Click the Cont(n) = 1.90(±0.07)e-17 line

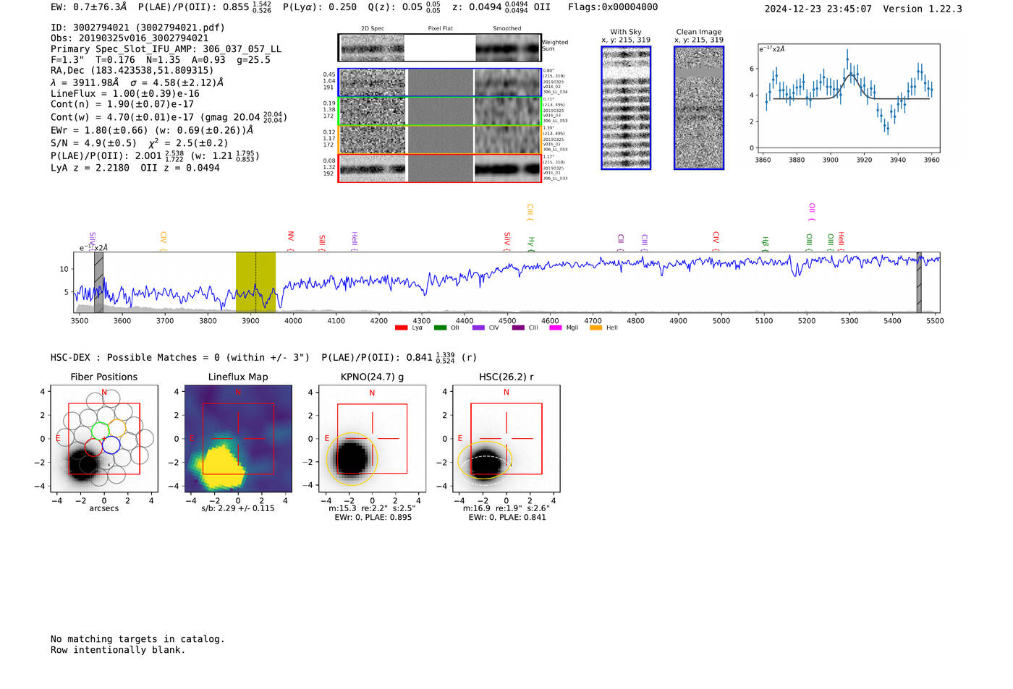pos(122,104)
